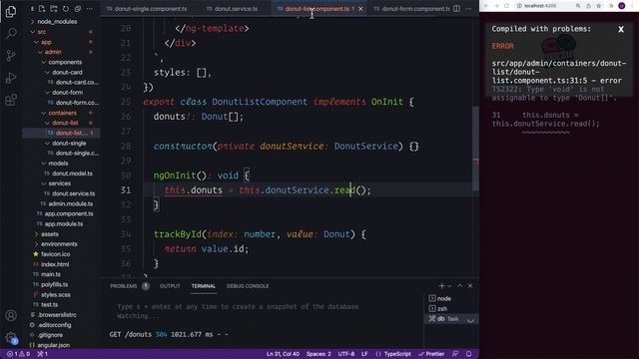Open the Explorer view in activity bar
639x359 pixels.
tap(11, 11)
